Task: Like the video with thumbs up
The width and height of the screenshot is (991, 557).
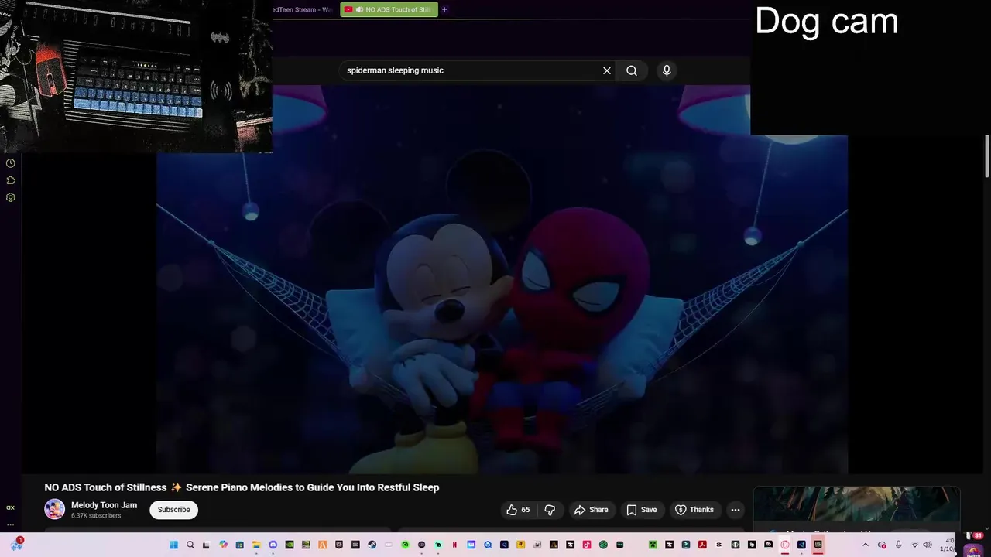Action: pos(518,510)
